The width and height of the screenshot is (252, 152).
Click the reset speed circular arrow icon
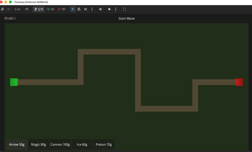point(27,9)
